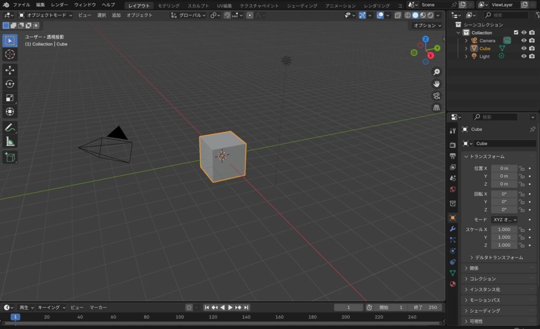The image size is (540, 329).
Task: Select the Annotate tool
Action: (x=9, y=127)
